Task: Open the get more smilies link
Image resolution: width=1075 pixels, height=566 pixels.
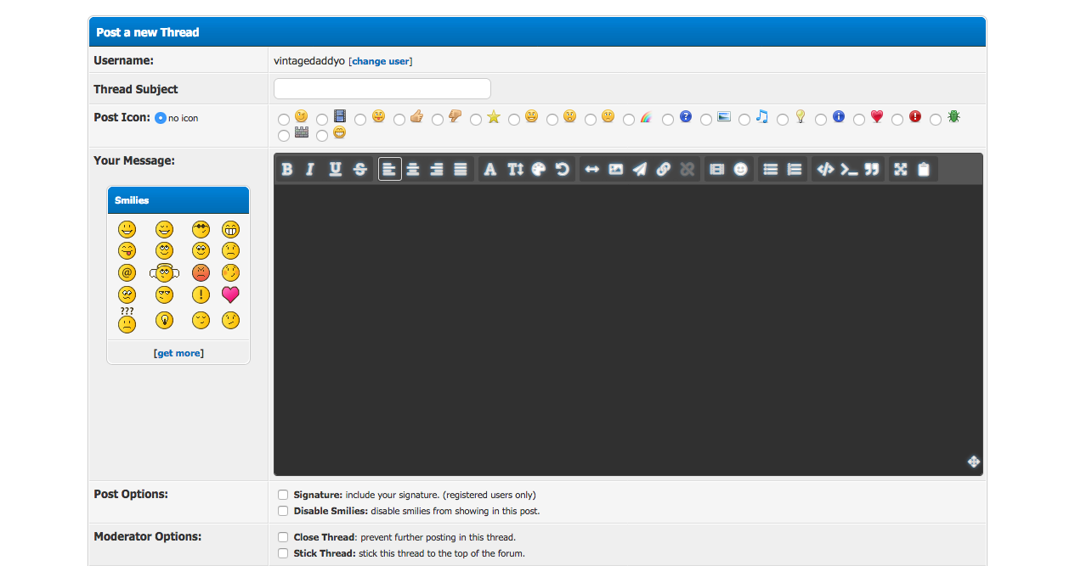Action: [x=178, y=353]
